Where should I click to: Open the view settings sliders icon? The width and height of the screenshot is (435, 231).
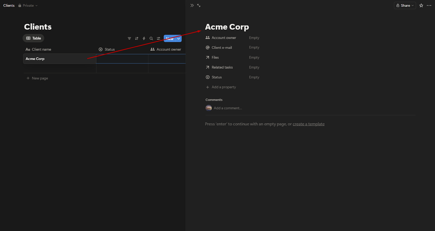(x=159, y=39)
